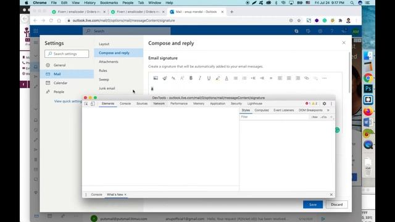Image resolution: width=395 pixels, height=222 pixels.
Task: Open the font color tool
Action: [227, 78]
